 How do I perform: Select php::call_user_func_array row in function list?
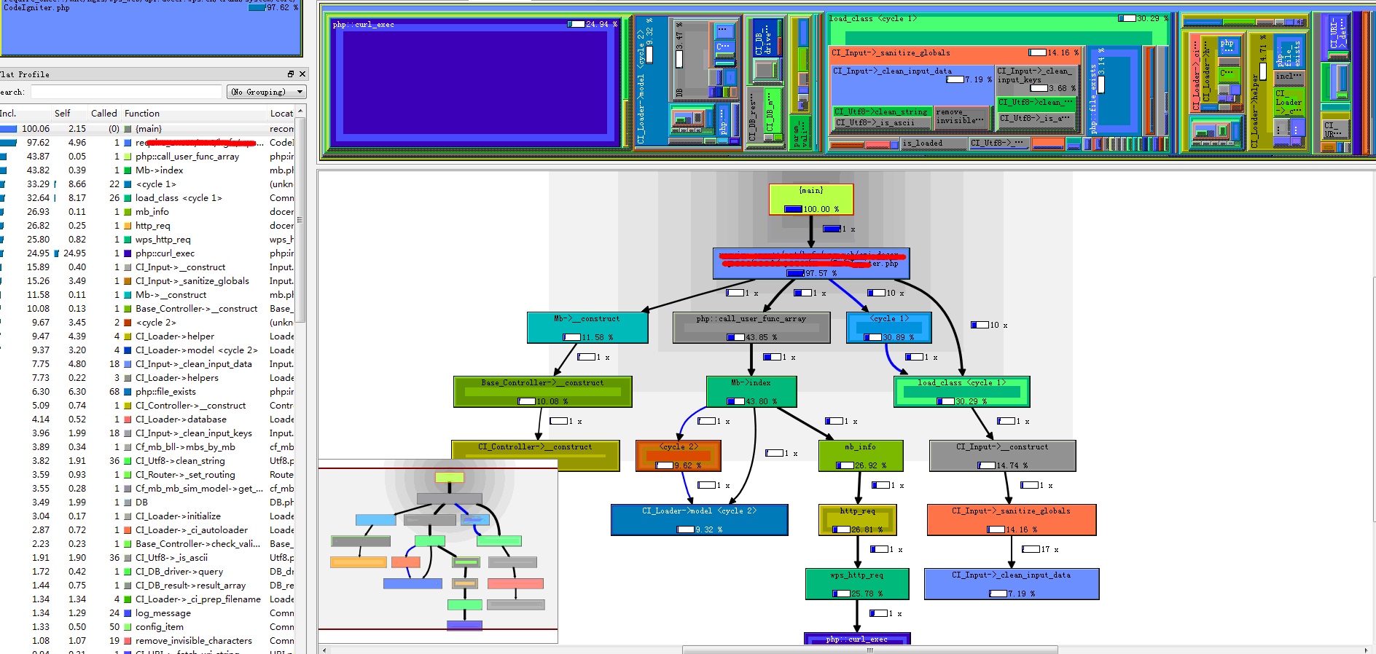tap(147, 157)
